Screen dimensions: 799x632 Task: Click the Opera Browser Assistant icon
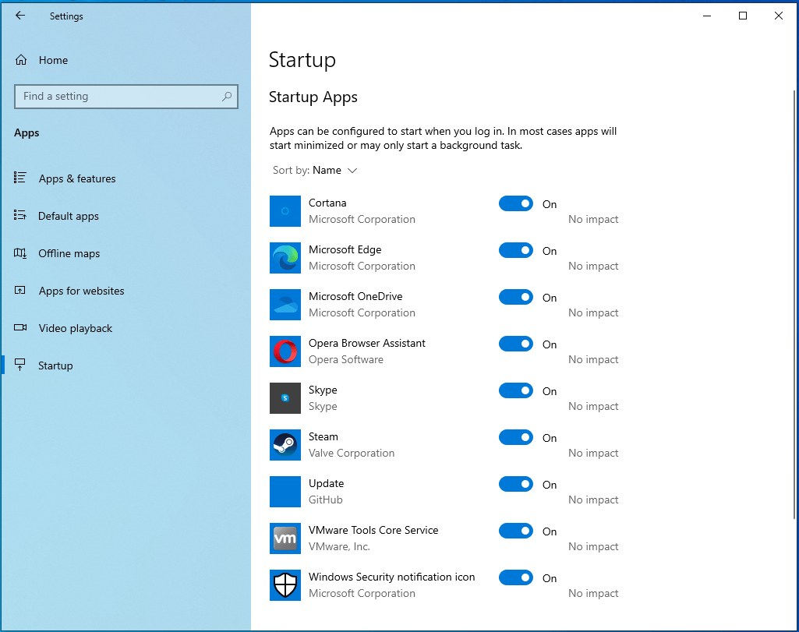285,351
